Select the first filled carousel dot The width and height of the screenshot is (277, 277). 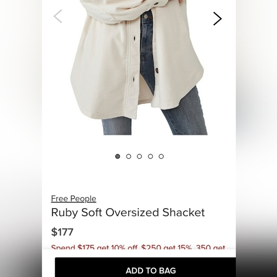[117, 156]
